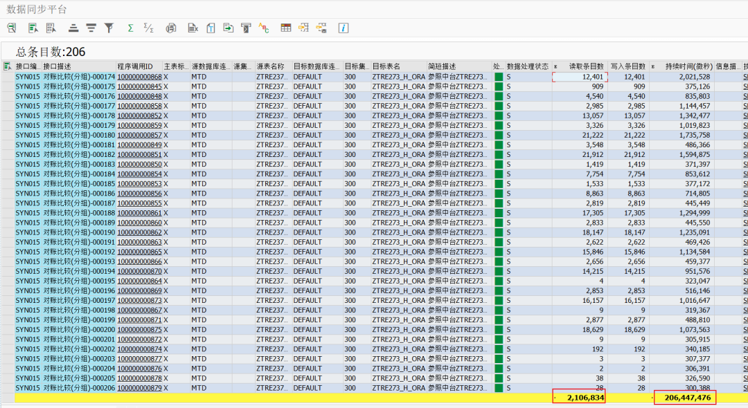Screen dimensions: 748x408
Task: Click the 总条目数:206 heading
Action: (51, 52)
